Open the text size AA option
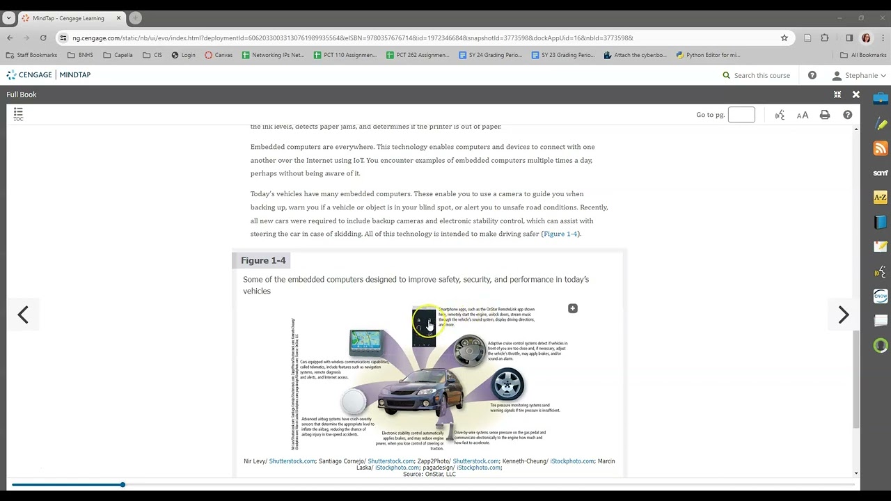 click(803, 115)
